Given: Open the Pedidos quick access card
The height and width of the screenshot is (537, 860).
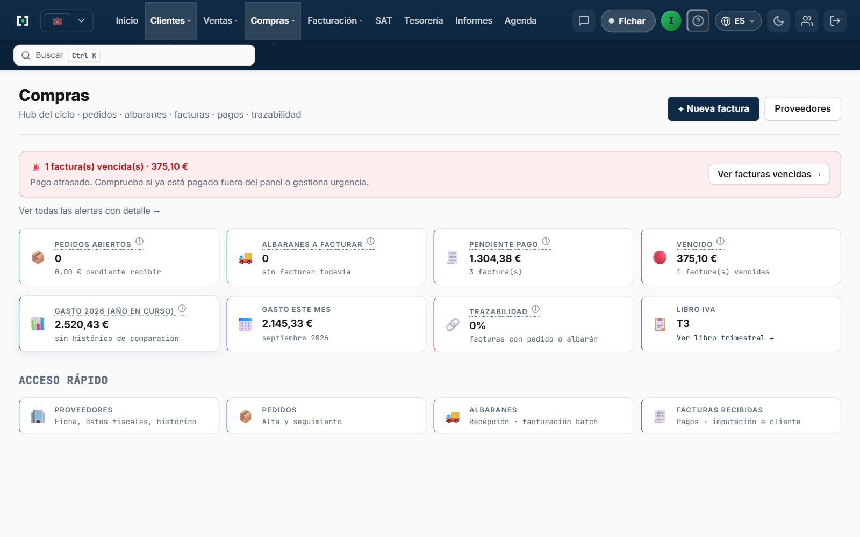Looking at the screenshot, I should pyautogui.click(x=326, y=416).
